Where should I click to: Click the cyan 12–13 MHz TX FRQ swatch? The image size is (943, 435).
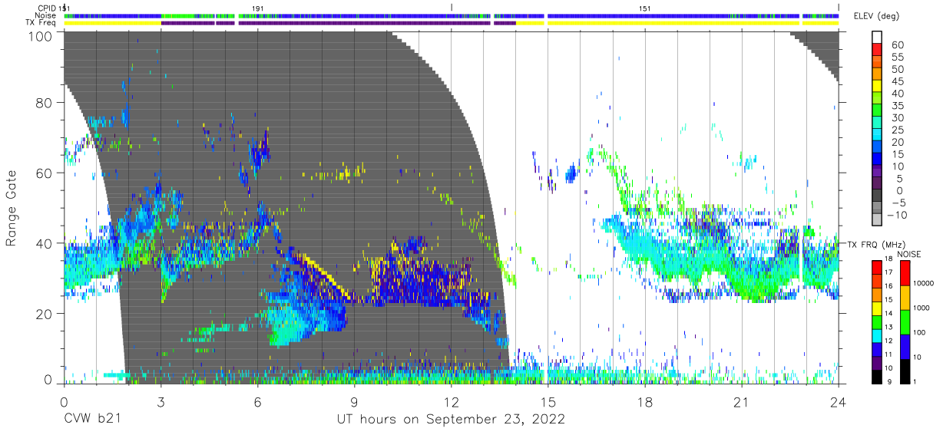tap(876, 336)
